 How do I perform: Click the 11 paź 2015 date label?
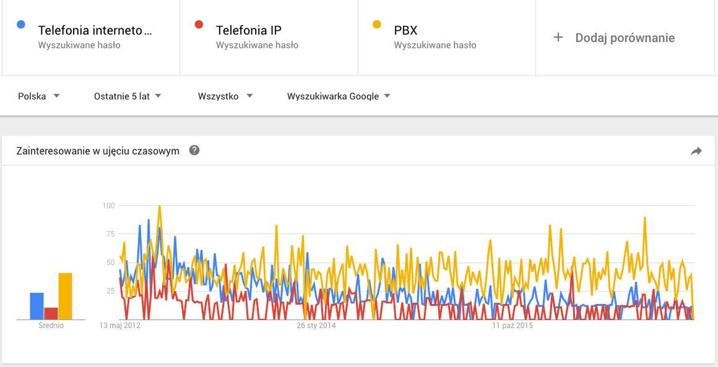click(x=513, y=326)
